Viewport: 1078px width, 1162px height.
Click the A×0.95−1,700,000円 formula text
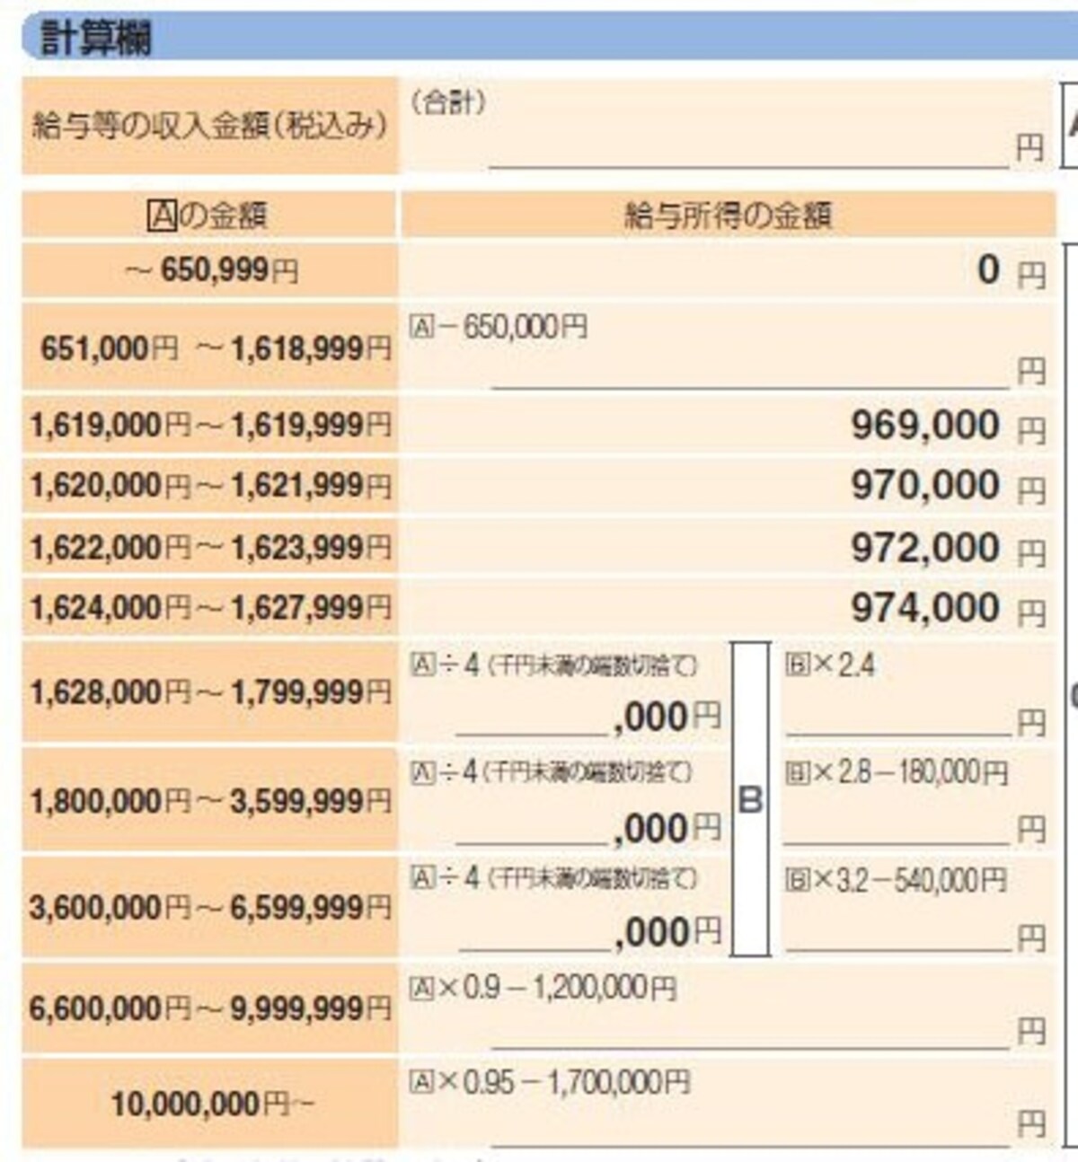550,1081
